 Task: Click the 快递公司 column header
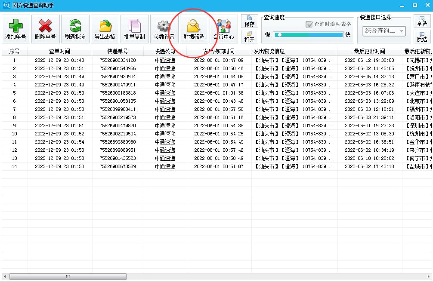coord(166,51)
